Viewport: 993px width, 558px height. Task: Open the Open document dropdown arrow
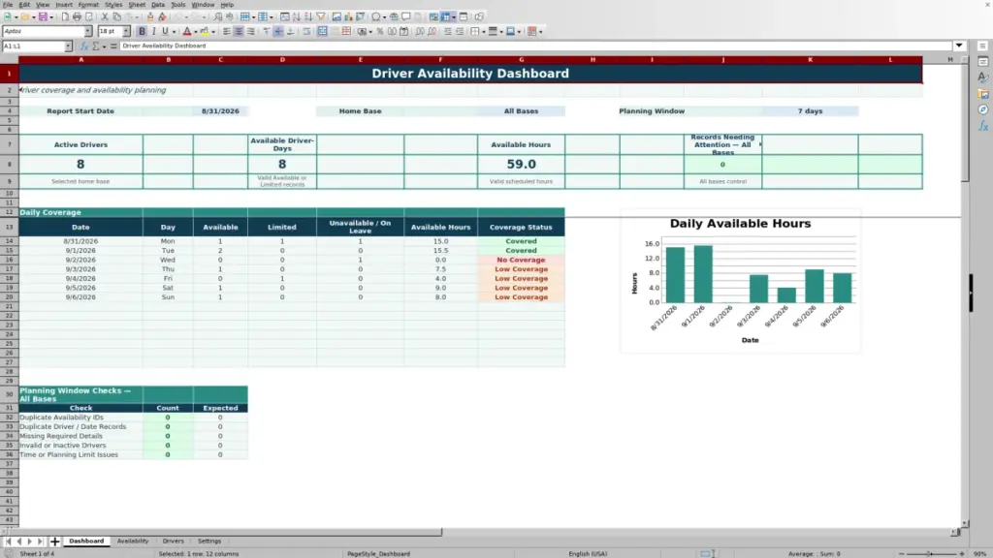(x=33, y=16)
